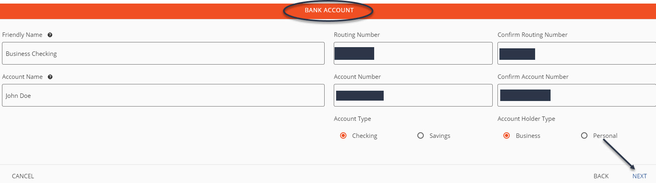Click the BANK ACCOUNT header title

(329, 10)
